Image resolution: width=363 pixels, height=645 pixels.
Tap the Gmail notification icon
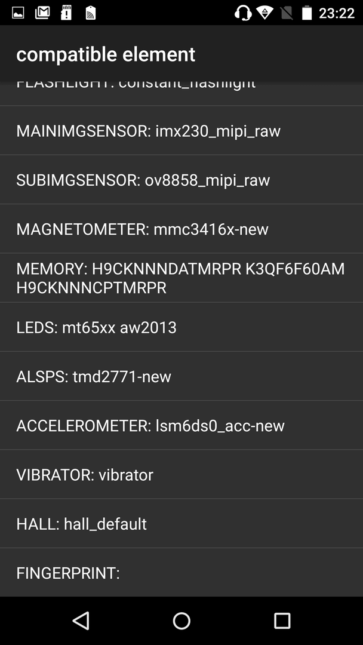coord(42,13)
